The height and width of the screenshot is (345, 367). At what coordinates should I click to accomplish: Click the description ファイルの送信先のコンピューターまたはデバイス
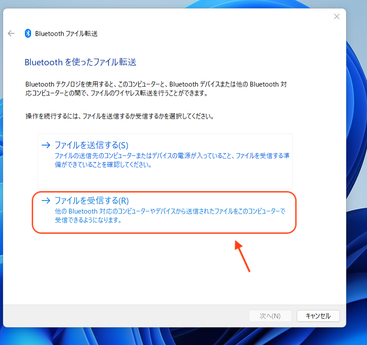pyautogui.click(x=172, y=160)
